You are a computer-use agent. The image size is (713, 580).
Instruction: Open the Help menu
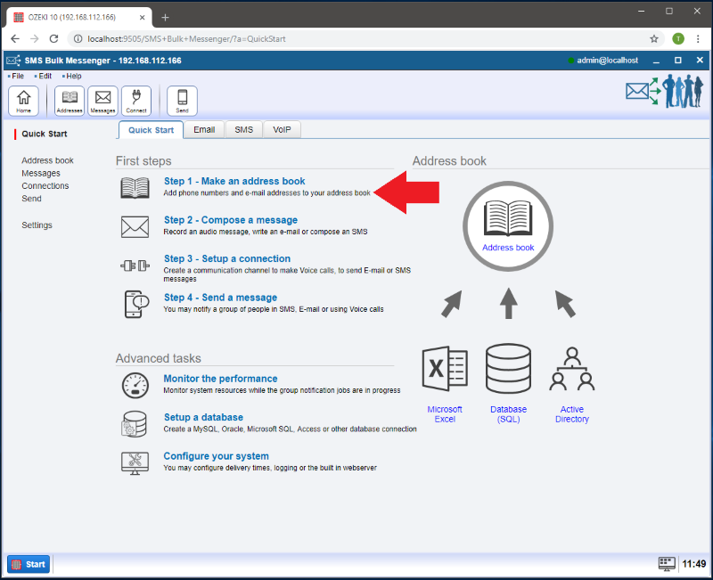[74, 77]
